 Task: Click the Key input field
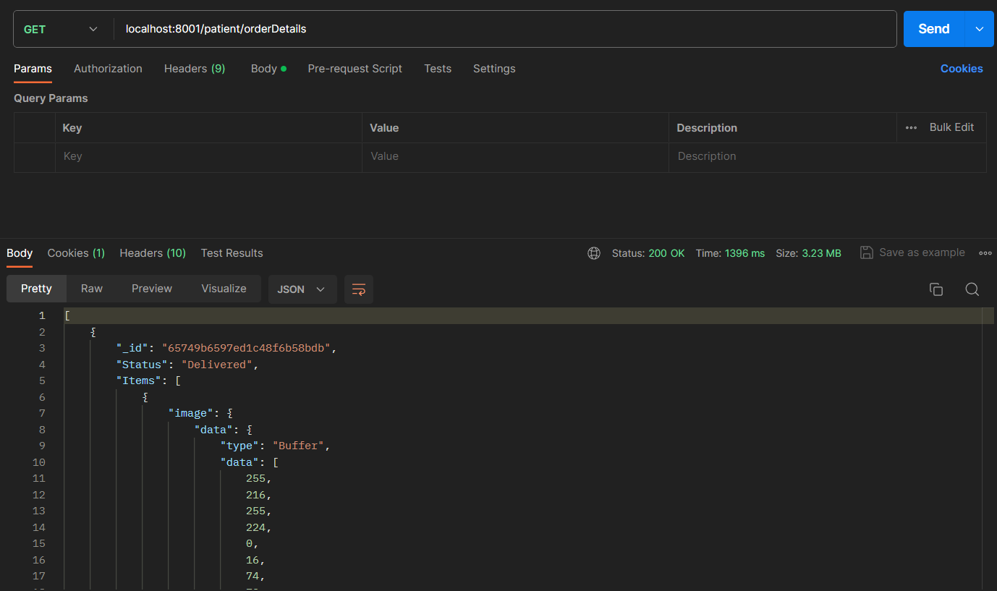pyautogui.click(x=208, y=156)
